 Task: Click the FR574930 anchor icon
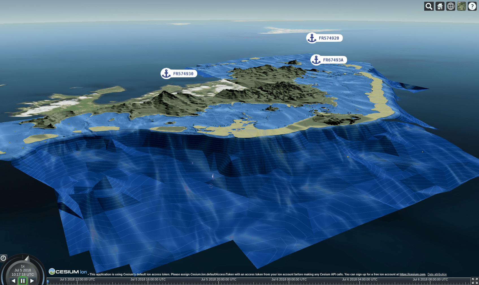(166, 73)
